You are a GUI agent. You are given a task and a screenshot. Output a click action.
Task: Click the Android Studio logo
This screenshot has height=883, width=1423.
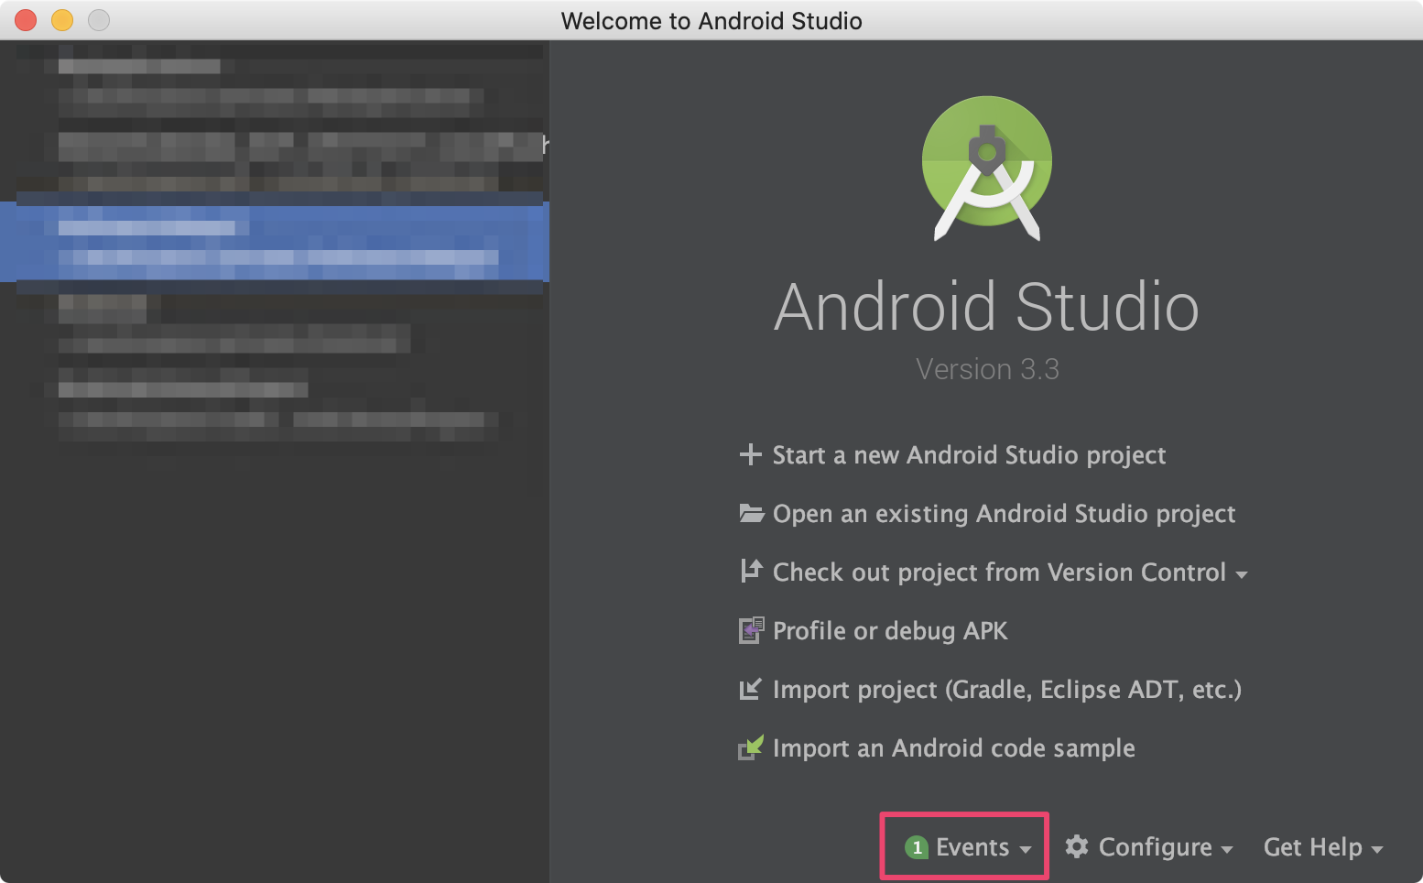(987, 169)
